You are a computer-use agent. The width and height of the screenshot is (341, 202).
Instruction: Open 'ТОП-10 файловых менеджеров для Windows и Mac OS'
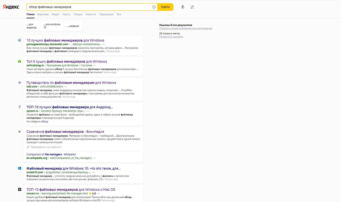point(71,190)
